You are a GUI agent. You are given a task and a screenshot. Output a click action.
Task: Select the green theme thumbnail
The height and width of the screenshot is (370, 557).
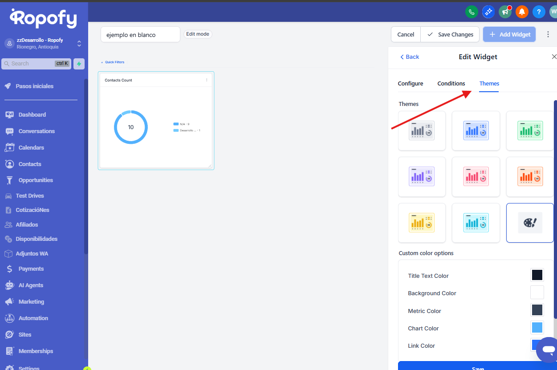pyautogui.click(x=530, y=131)
